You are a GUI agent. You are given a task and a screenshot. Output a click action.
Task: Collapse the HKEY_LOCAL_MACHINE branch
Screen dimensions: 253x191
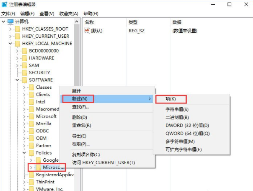coord(10,43)
